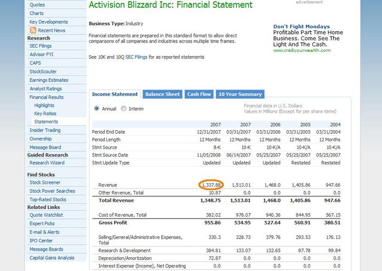Open the SEC Filings link in the paragraph

pyautogui.click(x=136, y=57)
